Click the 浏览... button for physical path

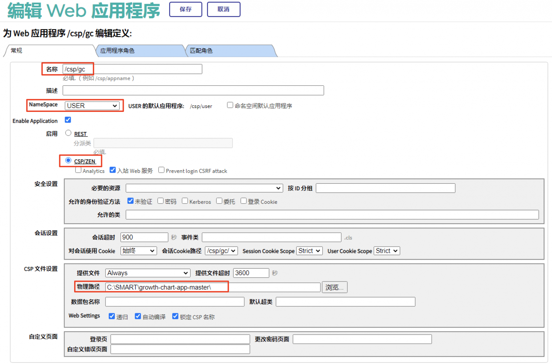click(334, 287)
